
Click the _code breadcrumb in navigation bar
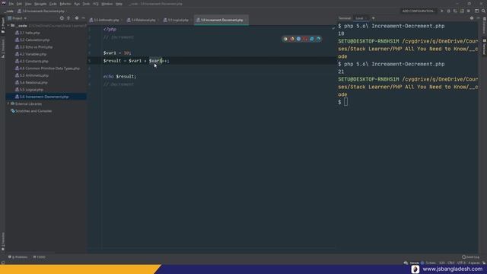tap(9, 11)
